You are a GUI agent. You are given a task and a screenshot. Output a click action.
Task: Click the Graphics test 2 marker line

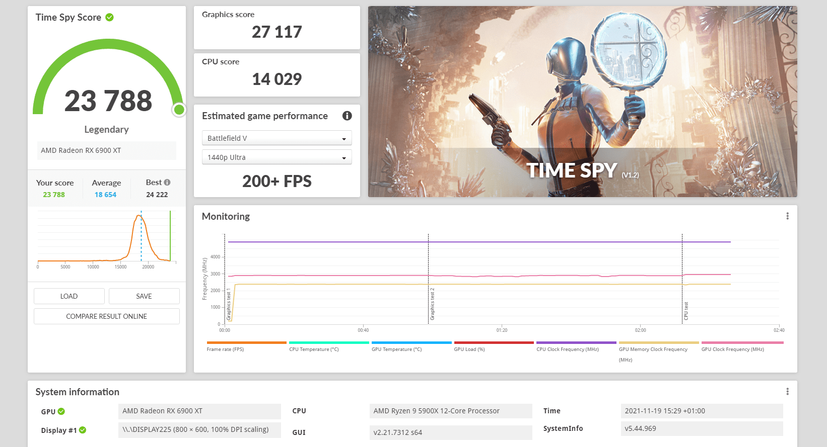point(429,279)
